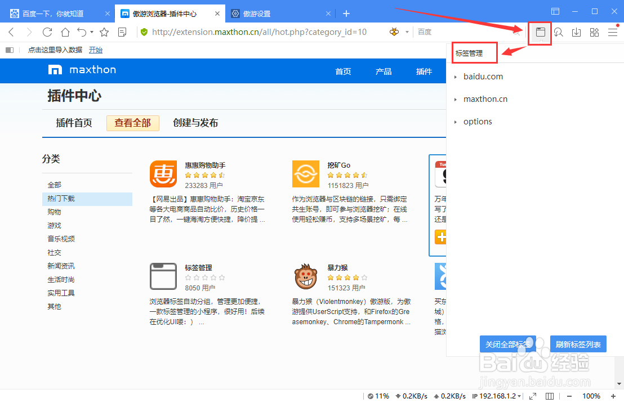
Task: Choose the 游戏 category
Action: coord(55,226)
